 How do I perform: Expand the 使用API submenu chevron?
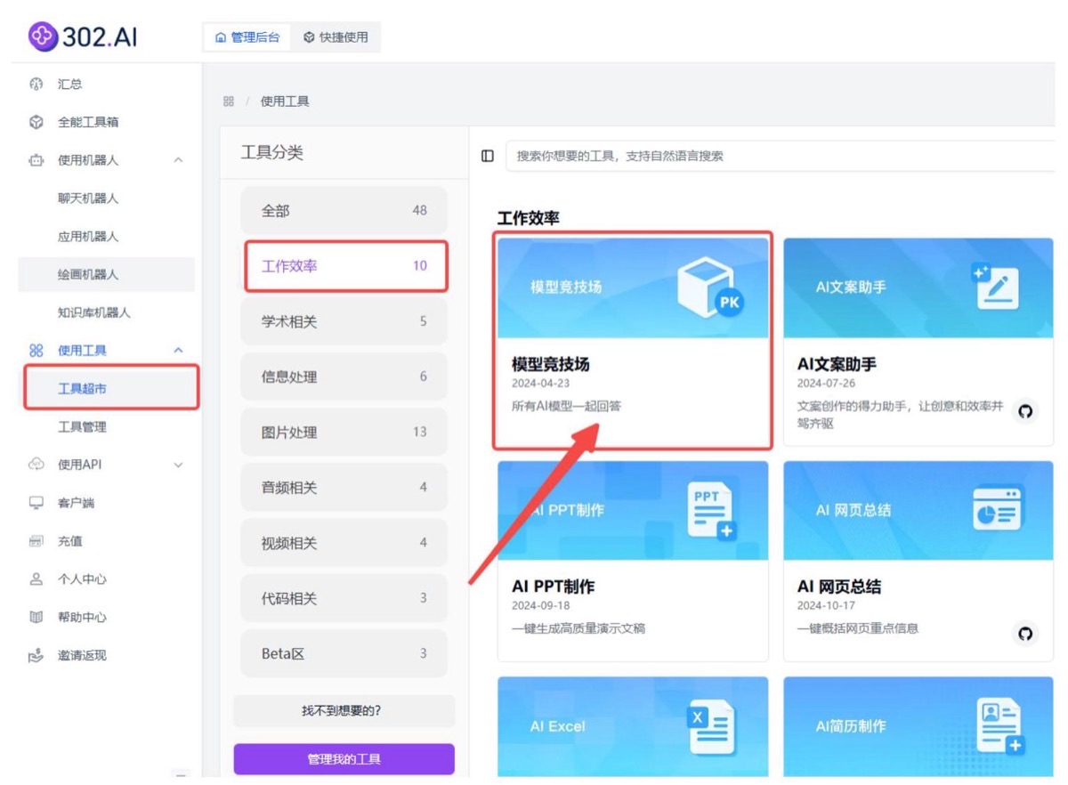(178, 465)
